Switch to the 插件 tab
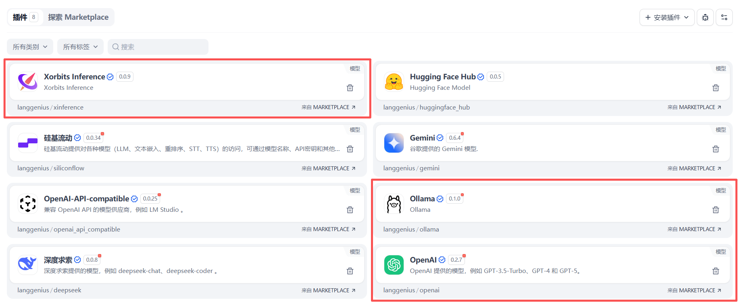 point(25,17)
